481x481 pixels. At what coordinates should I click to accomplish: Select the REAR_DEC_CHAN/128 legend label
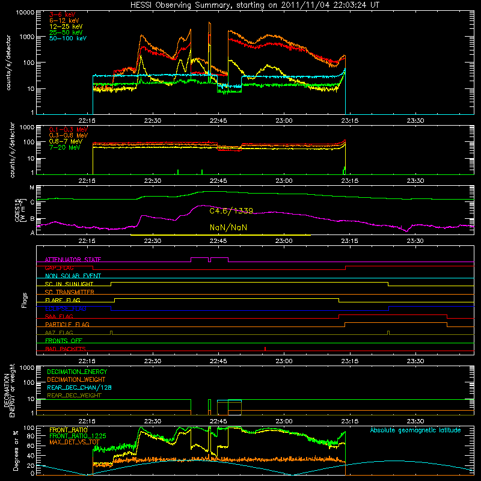coord(79,387)
